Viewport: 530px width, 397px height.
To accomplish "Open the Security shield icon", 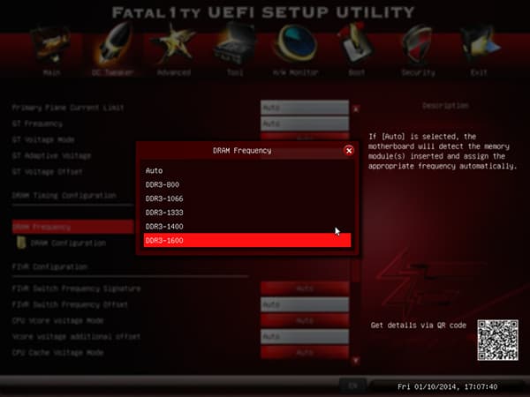I will (x=418, y=45).
